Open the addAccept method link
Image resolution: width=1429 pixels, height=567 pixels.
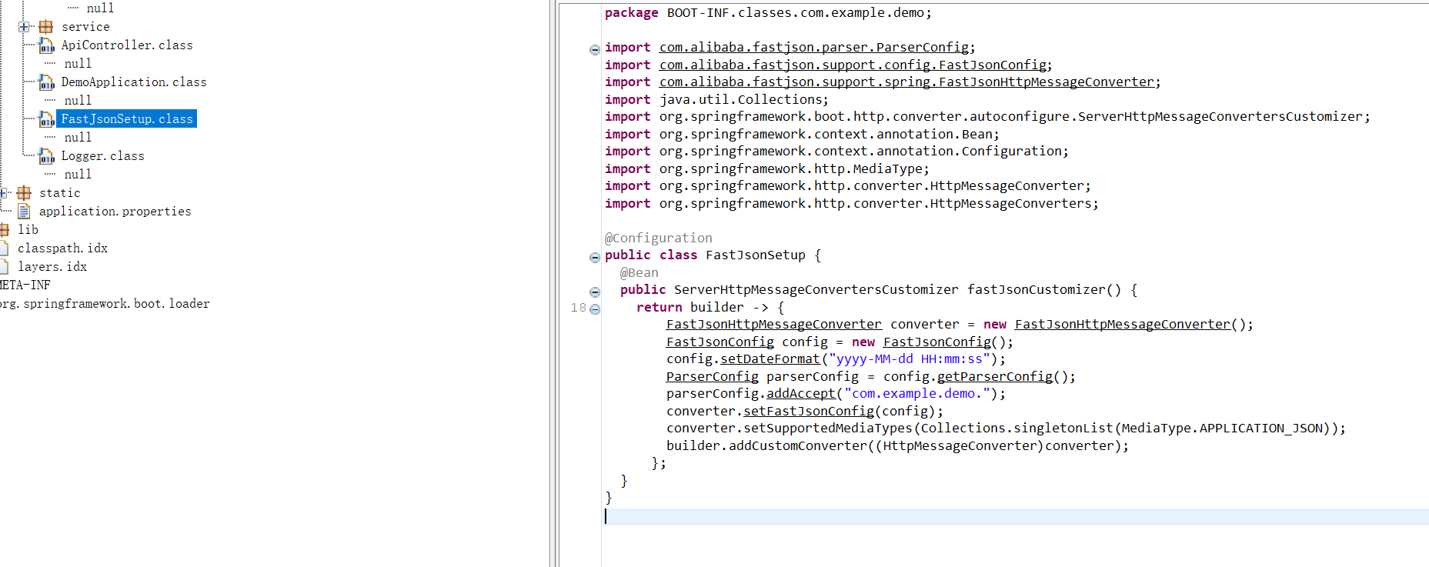801,394
